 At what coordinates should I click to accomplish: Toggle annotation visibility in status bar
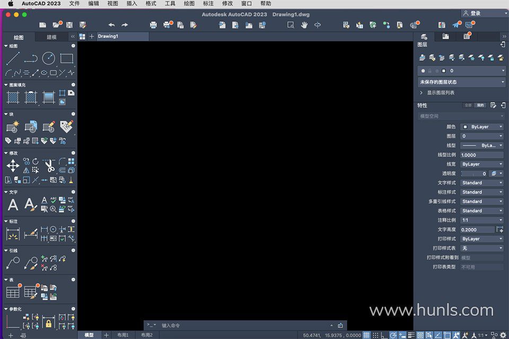pos(456,335)
